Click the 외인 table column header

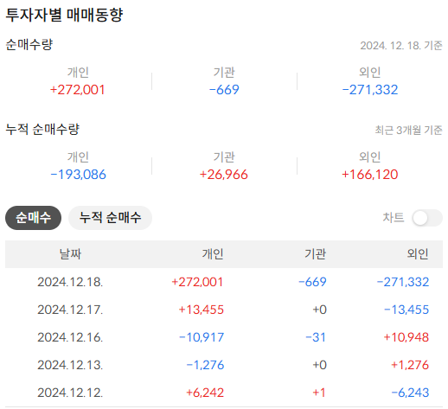point(418,254)
